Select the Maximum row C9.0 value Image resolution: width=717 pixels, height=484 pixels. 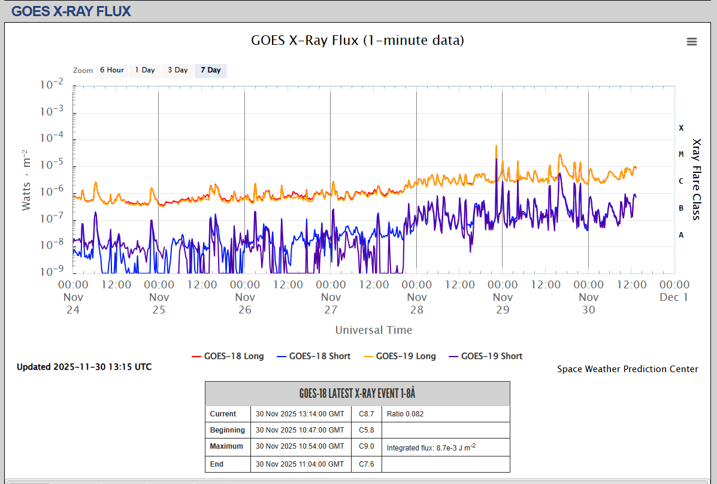[x=366, y=446]
